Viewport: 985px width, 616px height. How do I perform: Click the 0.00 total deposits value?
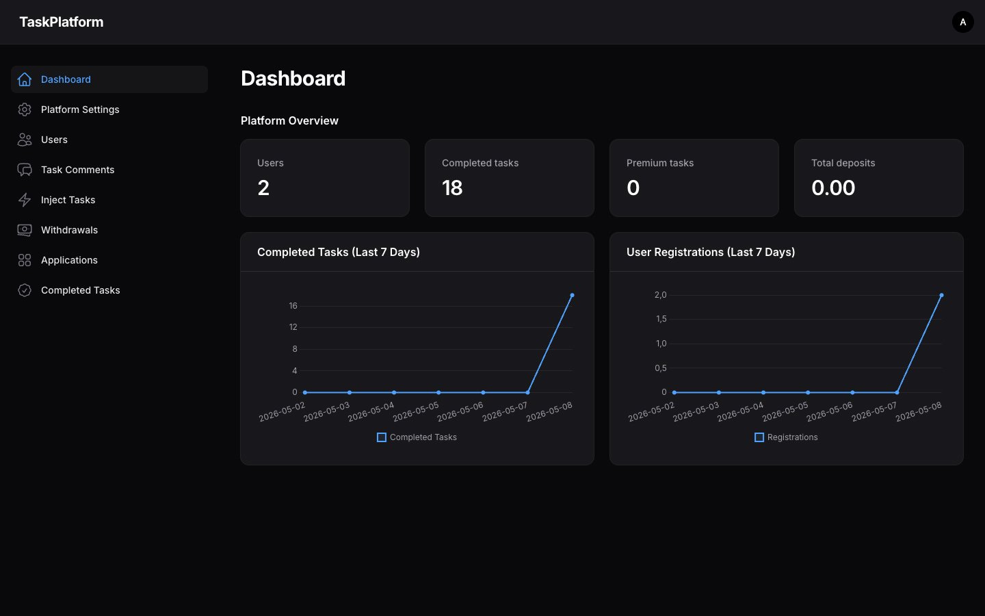833,188
